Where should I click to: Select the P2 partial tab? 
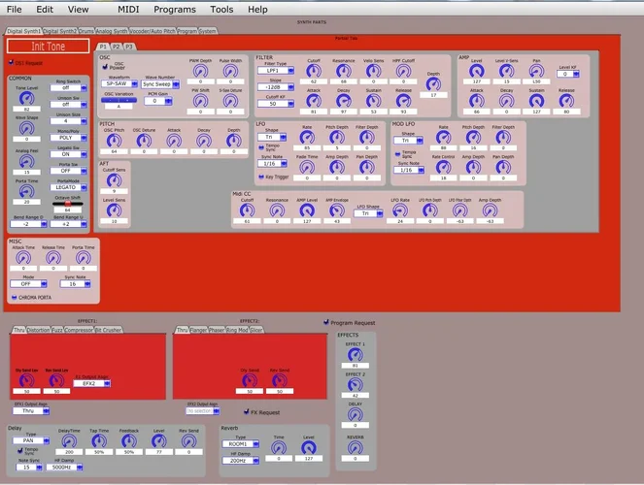[x=115, y=47]
